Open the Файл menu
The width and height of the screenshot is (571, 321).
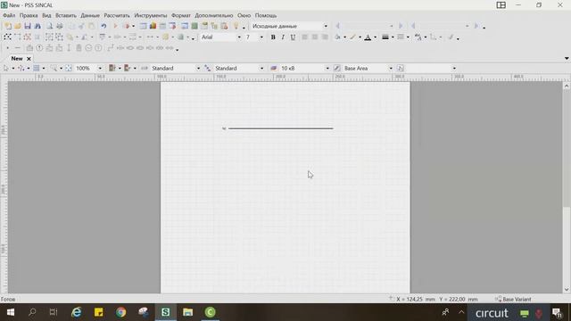coord(9,15)
